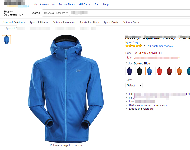Go to Outdoor Recreation section

(64, 22)
